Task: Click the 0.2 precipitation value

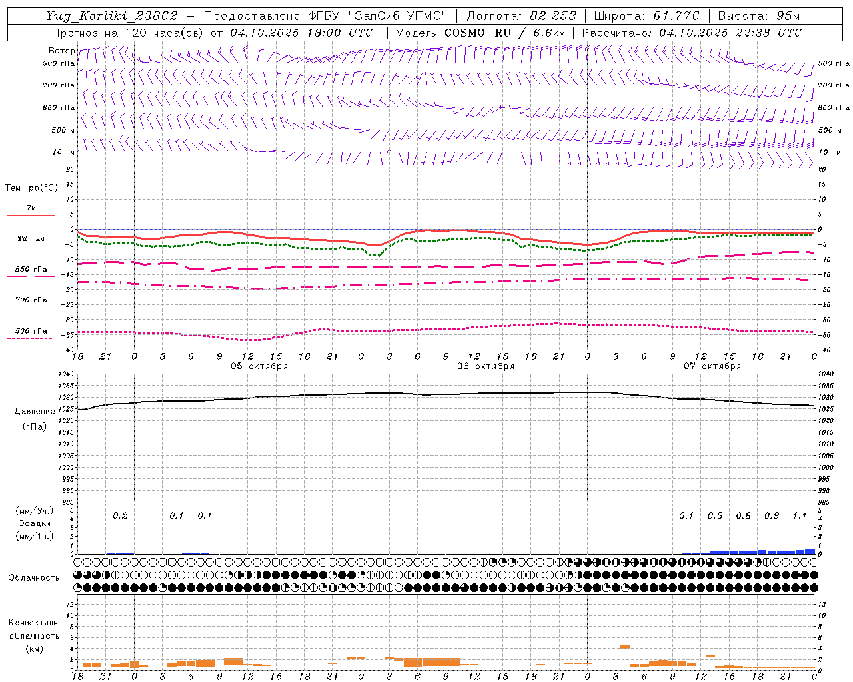Action: pos(120,516)
